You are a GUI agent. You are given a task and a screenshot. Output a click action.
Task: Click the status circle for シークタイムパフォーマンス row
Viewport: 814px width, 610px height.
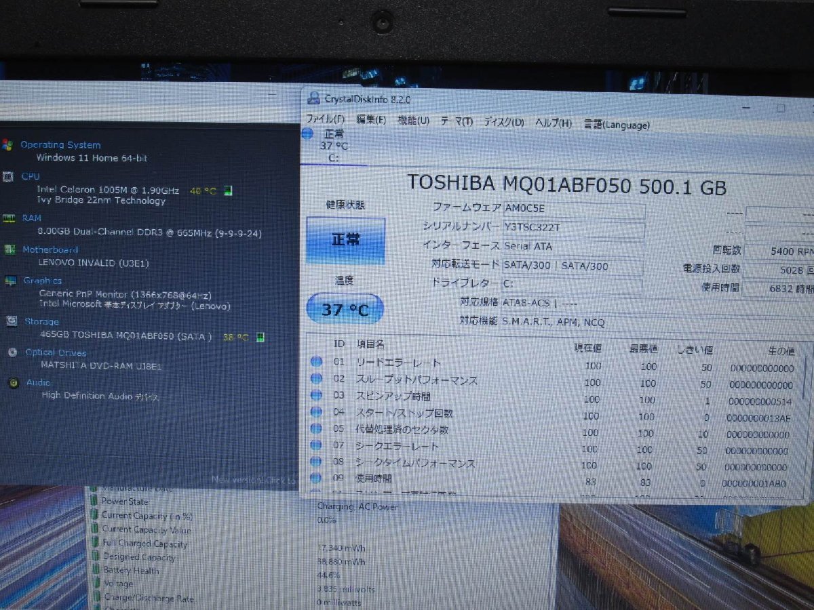(316, 462)
